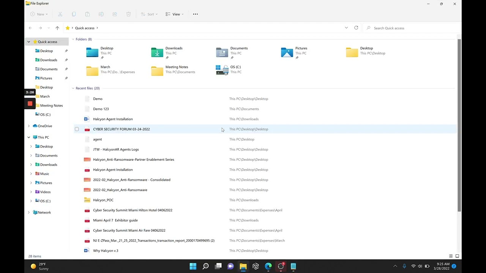Go forward using the Forward arrow

coord(40,28)
